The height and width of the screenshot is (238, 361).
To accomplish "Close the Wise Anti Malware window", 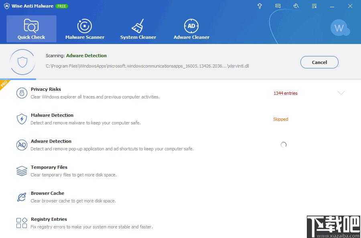I will point(350,6).
